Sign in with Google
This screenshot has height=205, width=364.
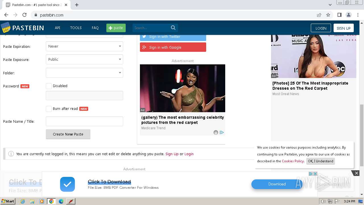click(173, 47)
